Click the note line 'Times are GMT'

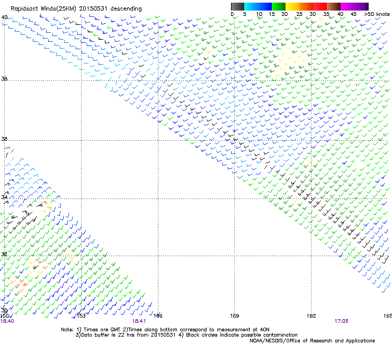(102, 330)
